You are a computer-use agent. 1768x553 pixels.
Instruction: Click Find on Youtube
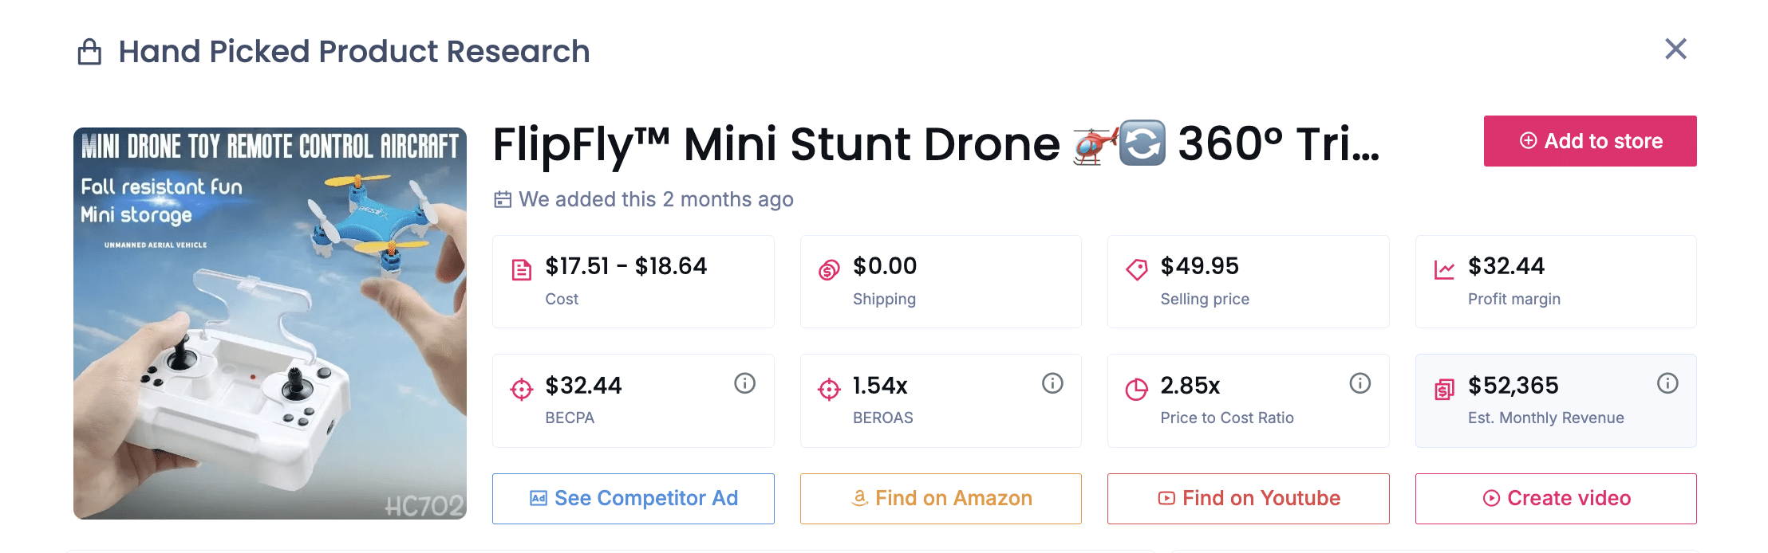coord(1248,498)
